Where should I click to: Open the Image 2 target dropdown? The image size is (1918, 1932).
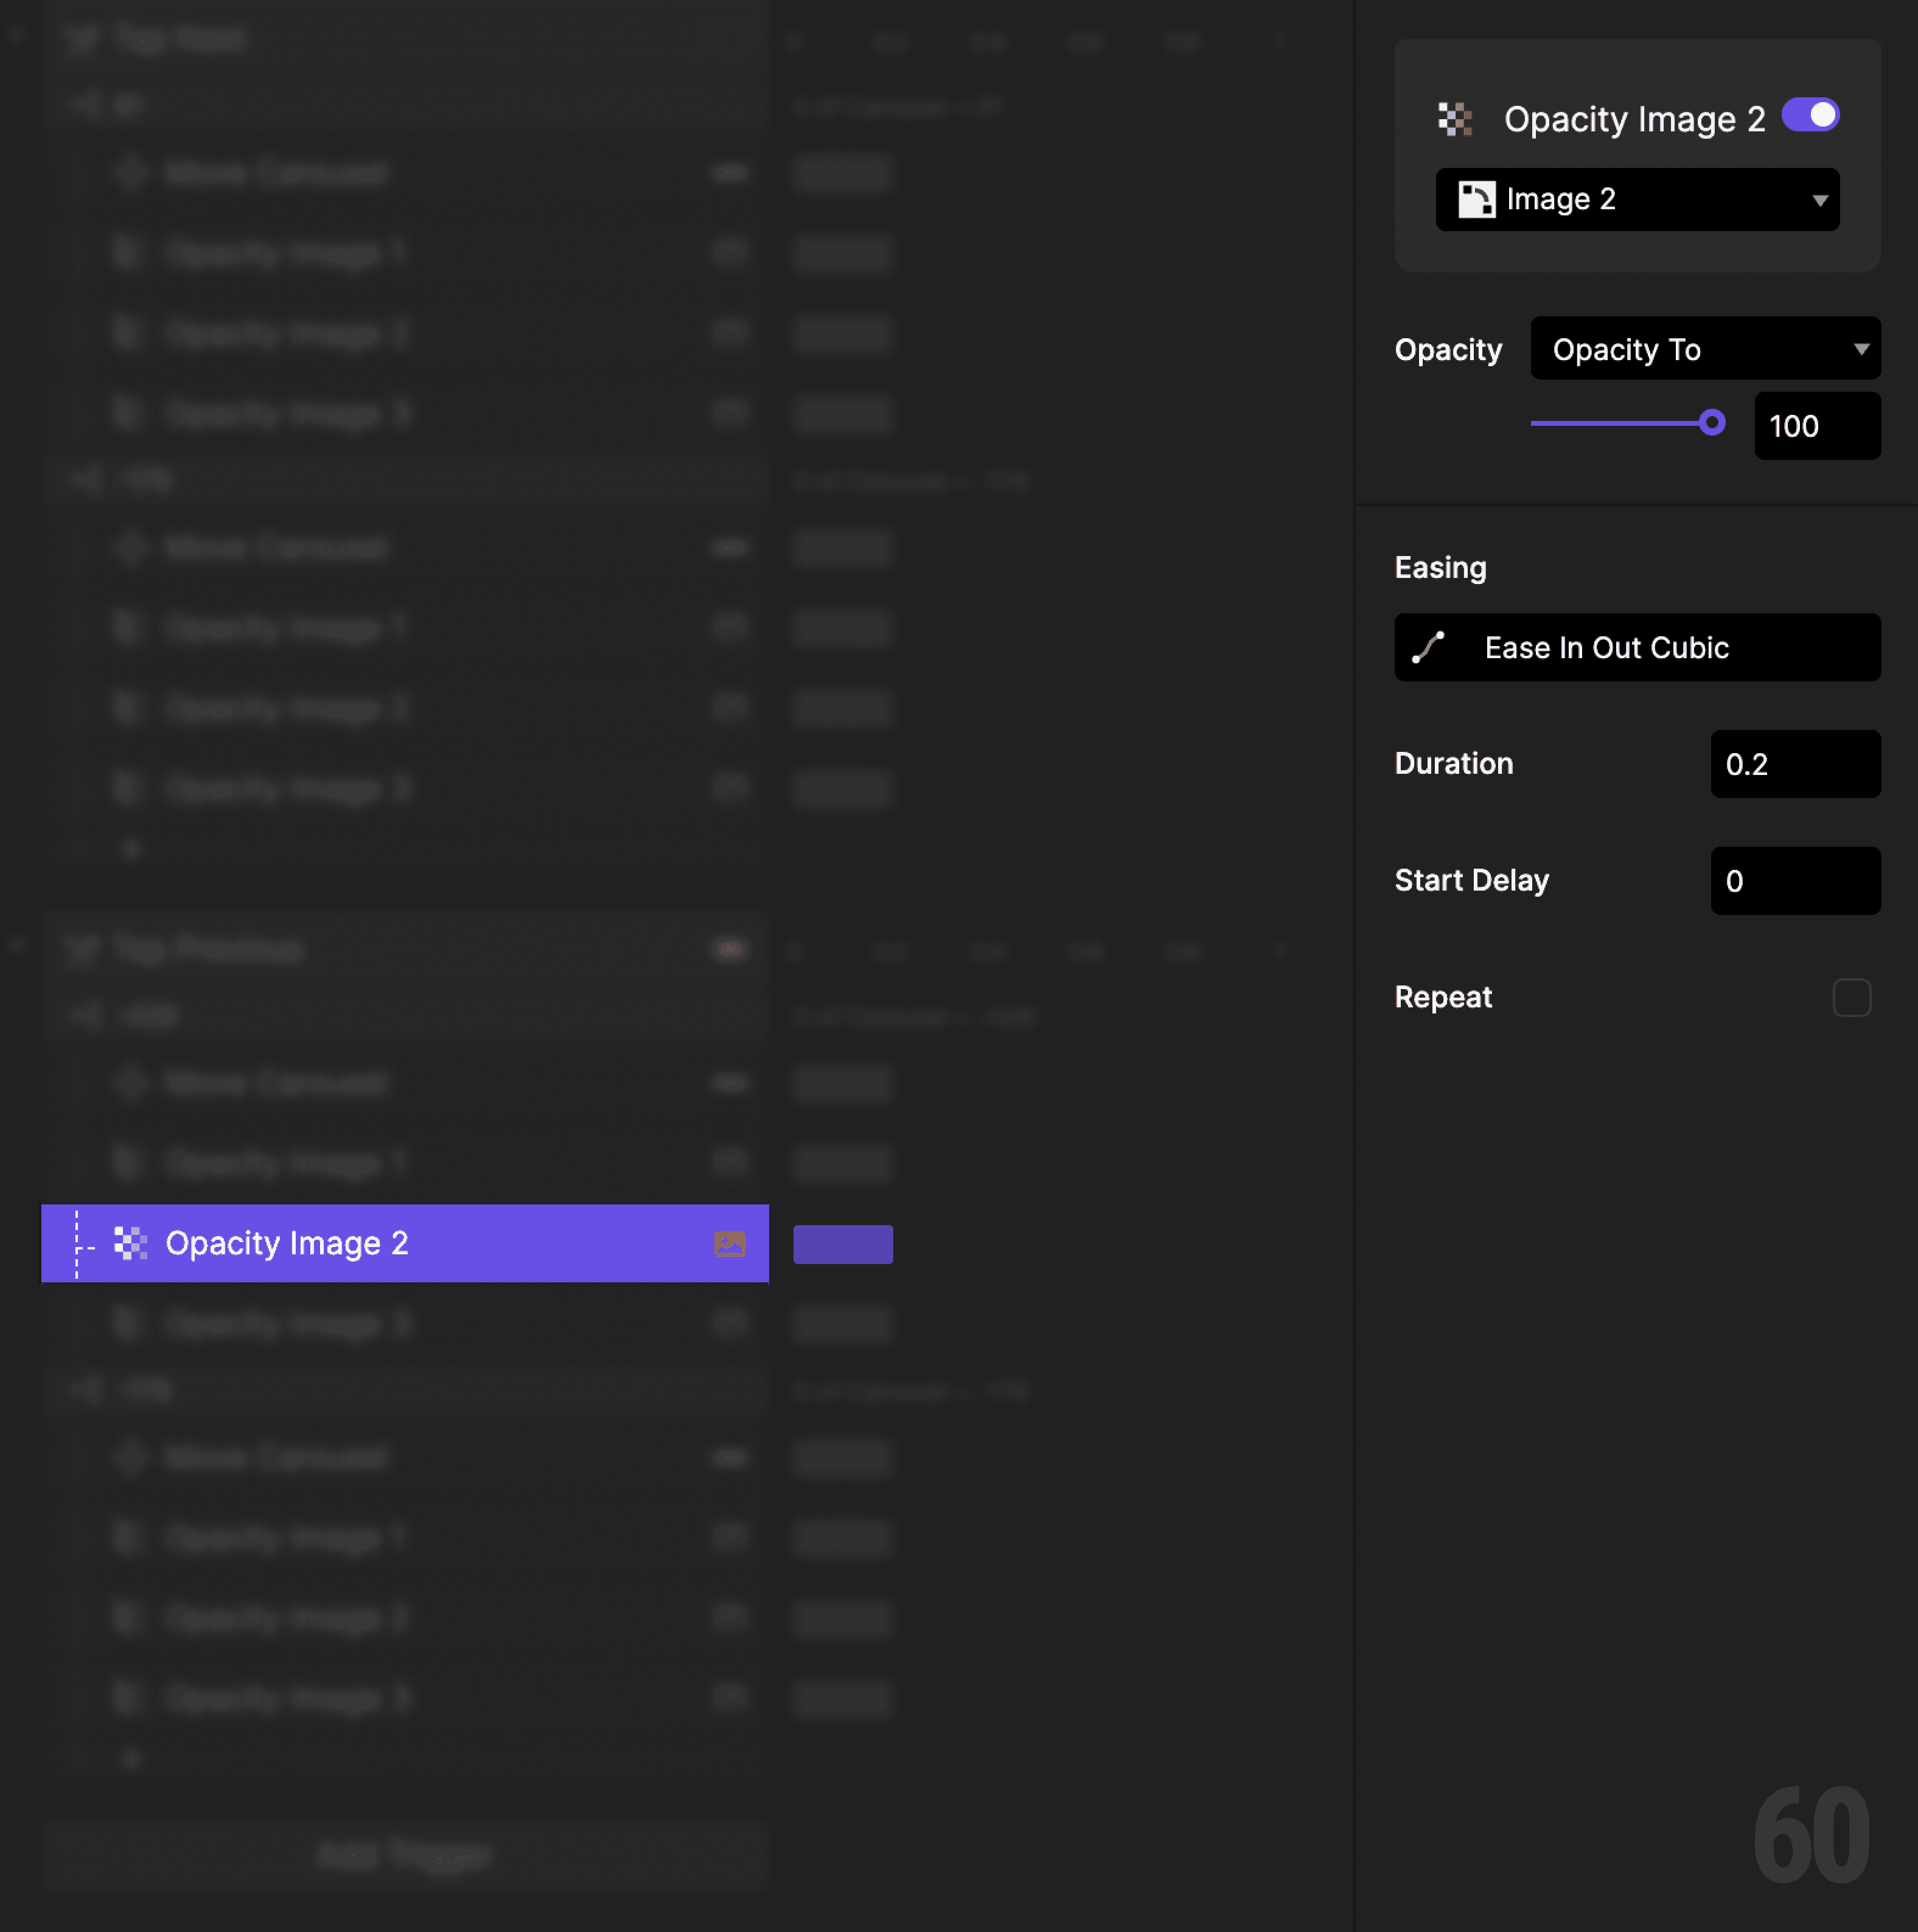(x=1638, y=199)
